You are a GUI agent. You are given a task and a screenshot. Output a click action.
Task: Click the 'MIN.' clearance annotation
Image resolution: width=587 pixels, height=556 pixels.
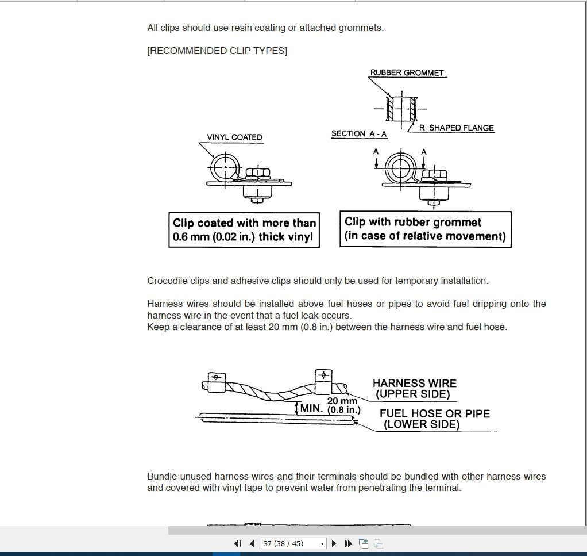pos(311,408)
